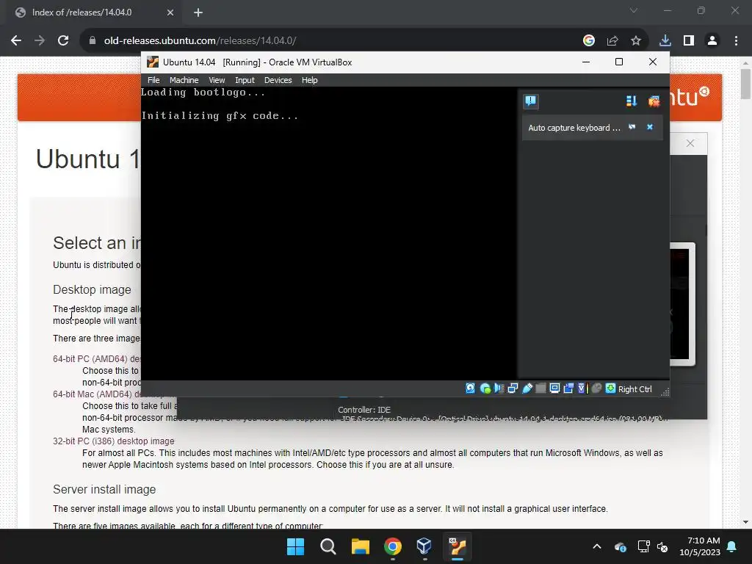Click inside the VM black boot screen
This screenshot has width=752, height=564.
pos(329,233)
